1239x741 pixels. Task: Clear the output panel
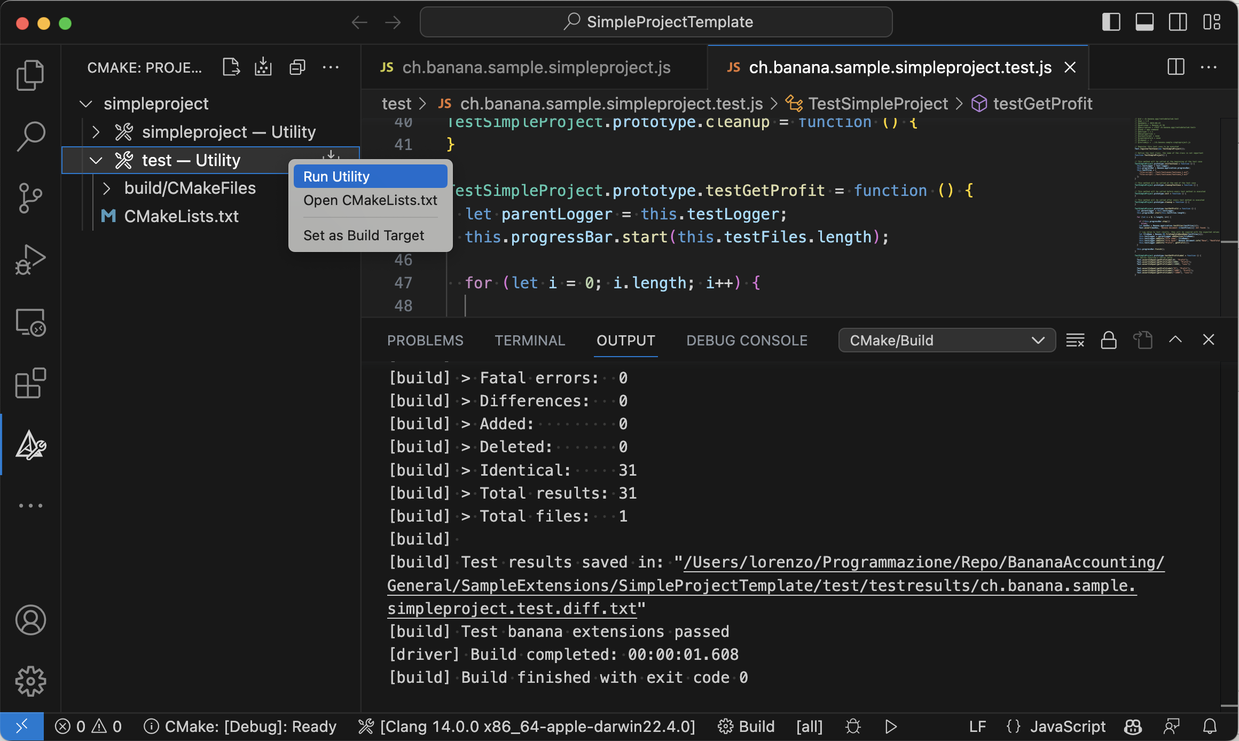point(1075,340)
